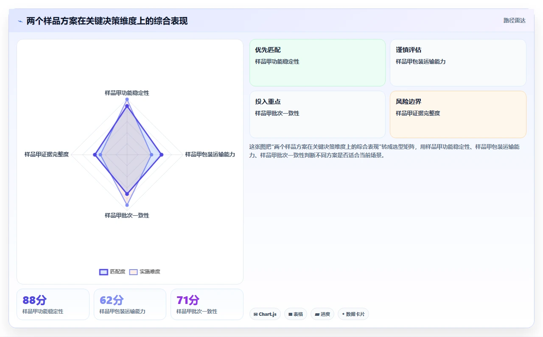543x337 pixels.
Task: Click 样品甲批次一致性 caption under 71分
Action: coord(197,312)
